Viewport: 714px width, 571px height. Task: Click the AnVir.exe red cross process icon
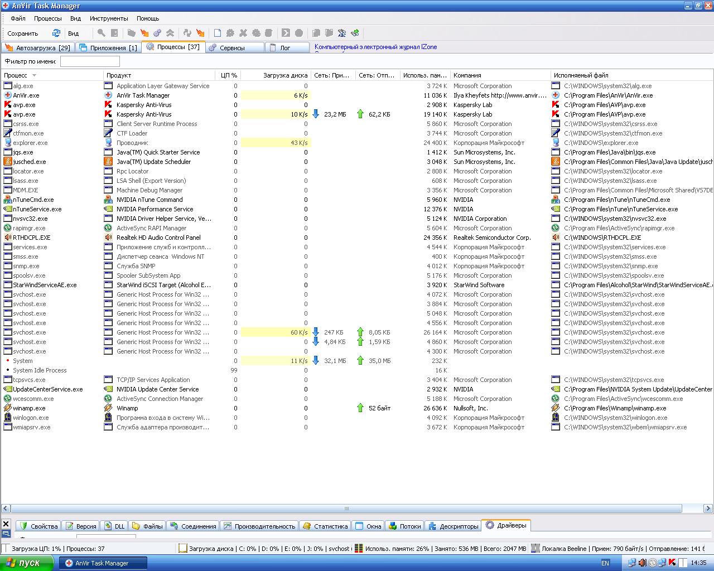pos(8,95)
